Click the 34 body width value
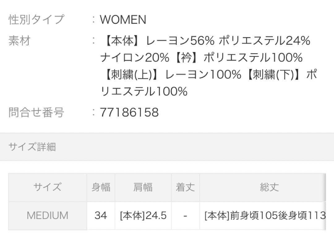Image resolution: width=334 pixels, height=239 pixels. click(101, 216)
